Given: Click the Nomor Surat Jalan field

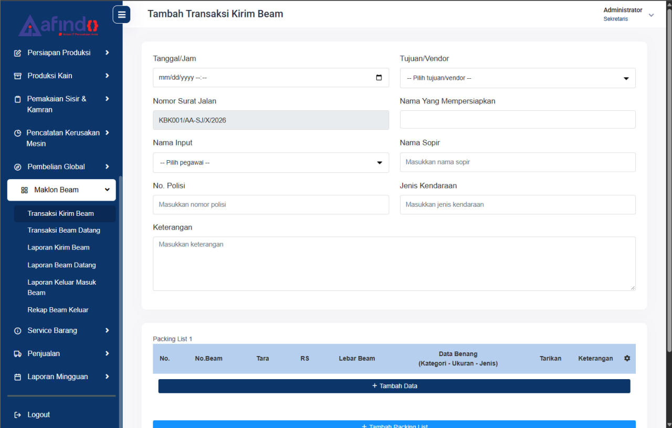Looking at the screenshot, I should (271, 120).
